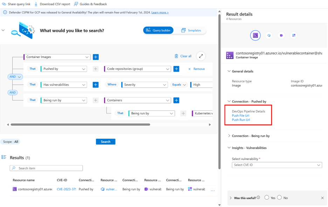
Task: Open Guides & Feedback
Action: (90, 4)
